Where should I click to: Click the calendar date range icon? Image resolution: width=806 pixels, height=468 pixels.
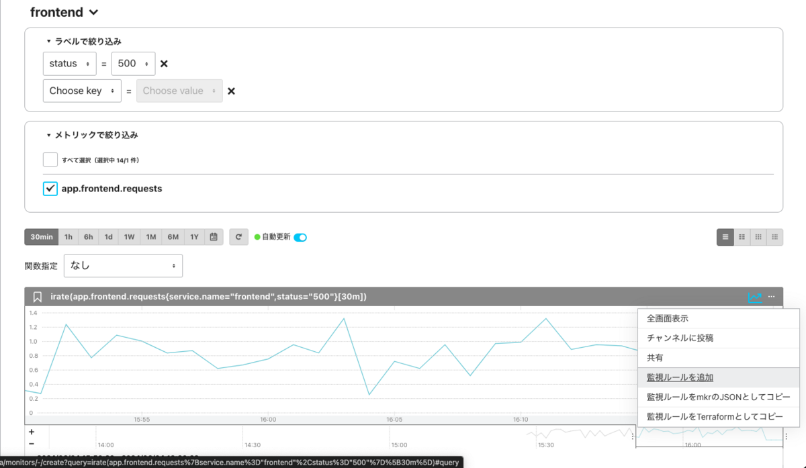[x=214, y=237]
